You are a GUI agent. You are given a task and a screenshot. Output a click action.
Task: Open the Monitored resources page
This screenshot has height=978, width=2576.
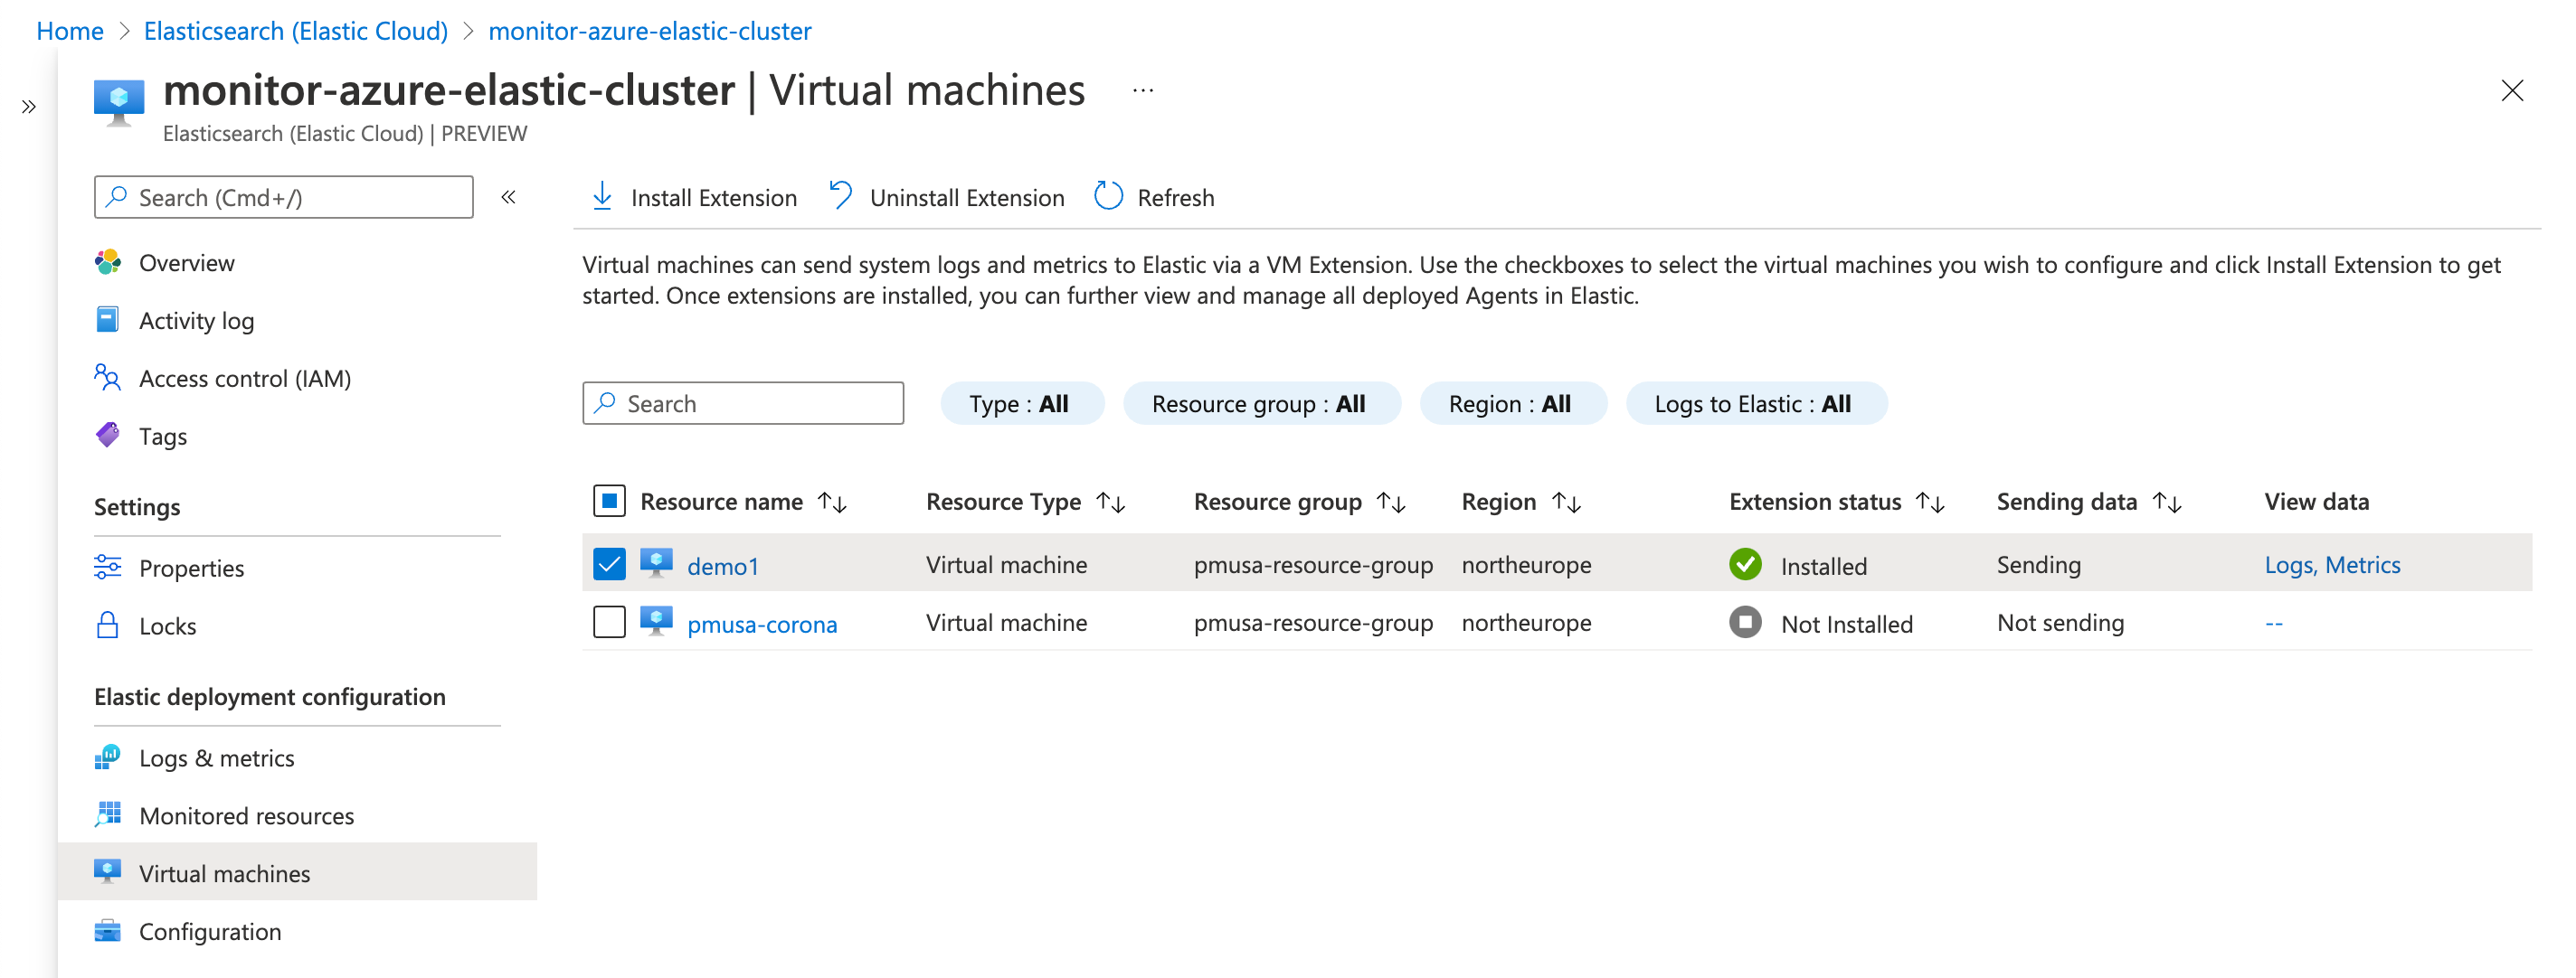coord(246,815)
